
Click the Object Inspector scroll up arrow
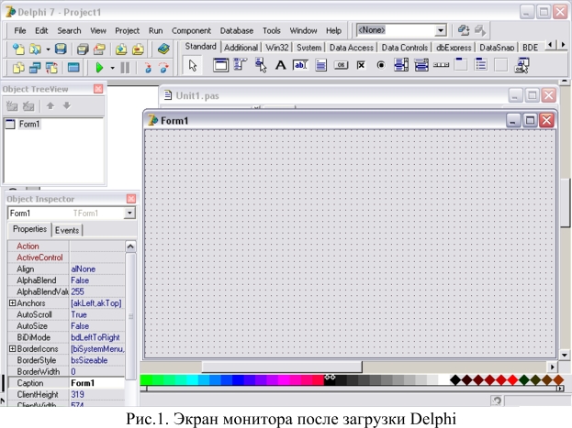click(130, 247)
